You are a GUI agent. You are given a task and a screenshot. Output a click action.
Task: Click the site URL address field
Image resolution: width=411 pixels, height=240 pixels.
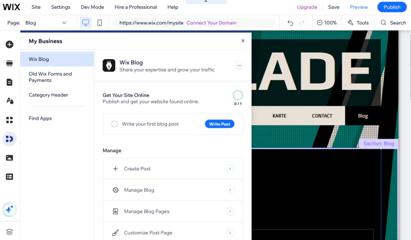(194, 23)
